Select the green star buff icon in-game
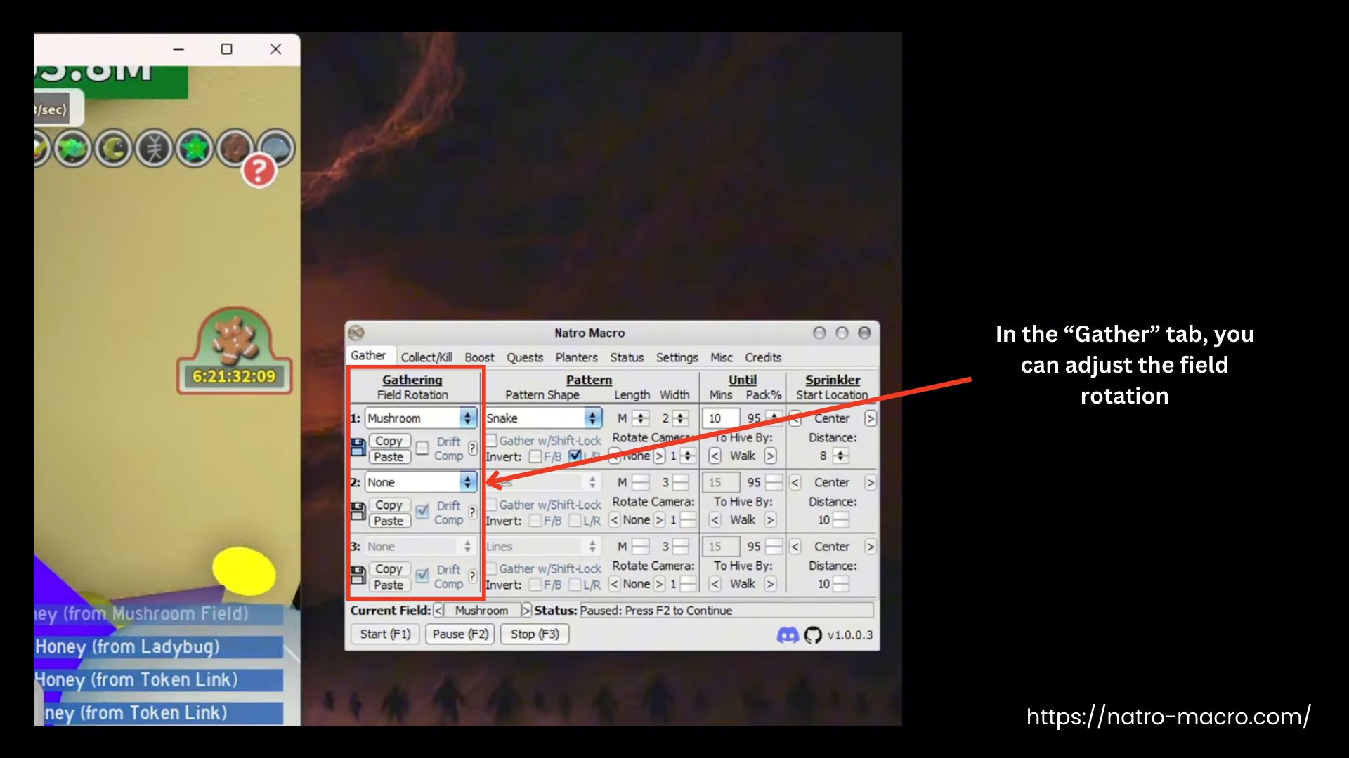 point(194,149)
